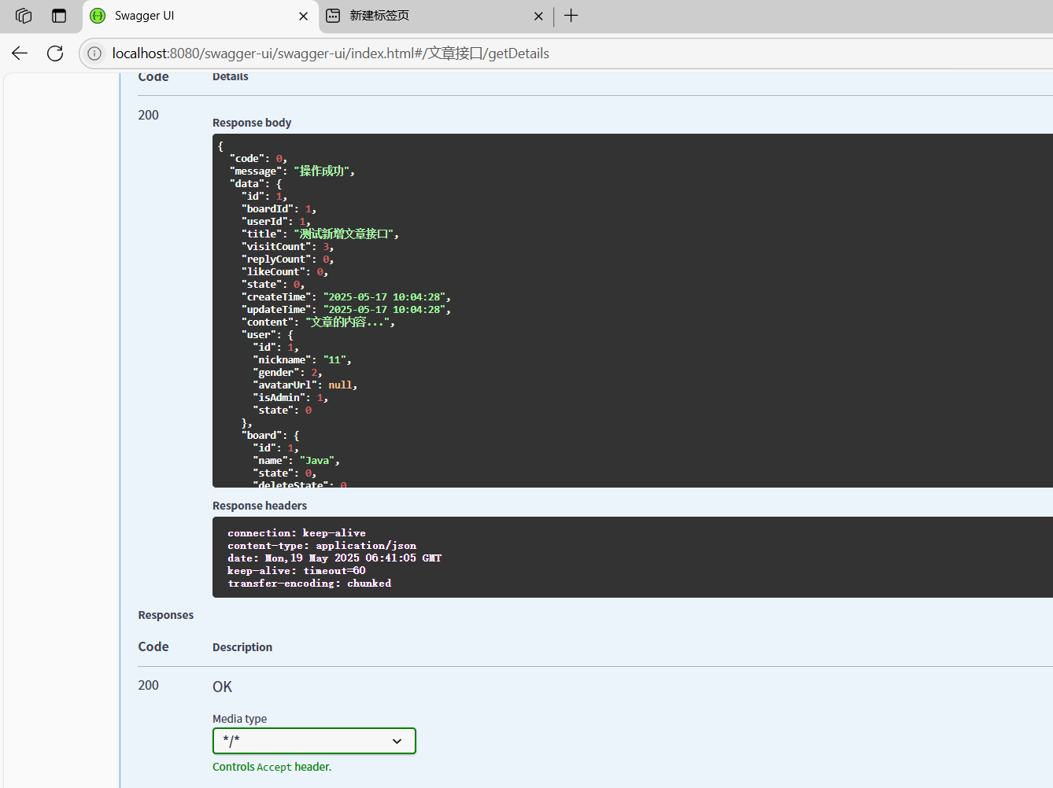
Task: Click the "updateTime" JSON line
Action: click(346, 310)
